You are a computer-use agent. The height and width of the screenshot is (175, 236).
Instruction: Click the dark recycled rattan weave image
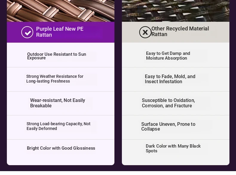176,11
